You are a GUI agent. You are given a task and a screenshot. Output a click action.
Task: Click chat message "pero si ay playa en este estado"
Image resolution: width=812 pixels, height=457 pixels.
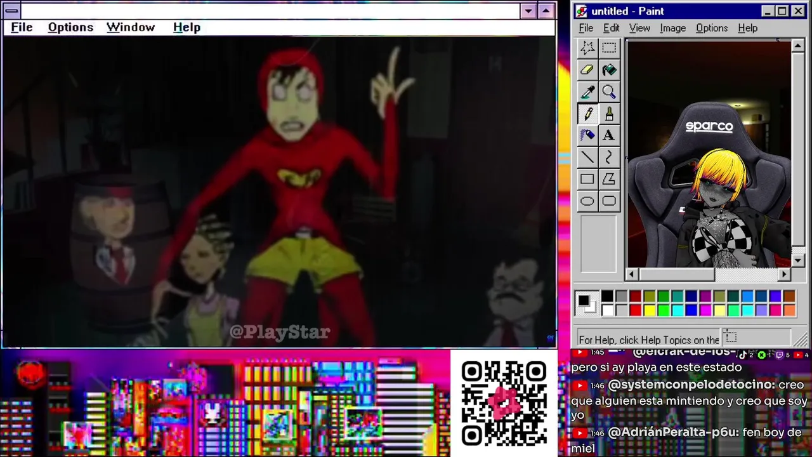click(656, 368)
